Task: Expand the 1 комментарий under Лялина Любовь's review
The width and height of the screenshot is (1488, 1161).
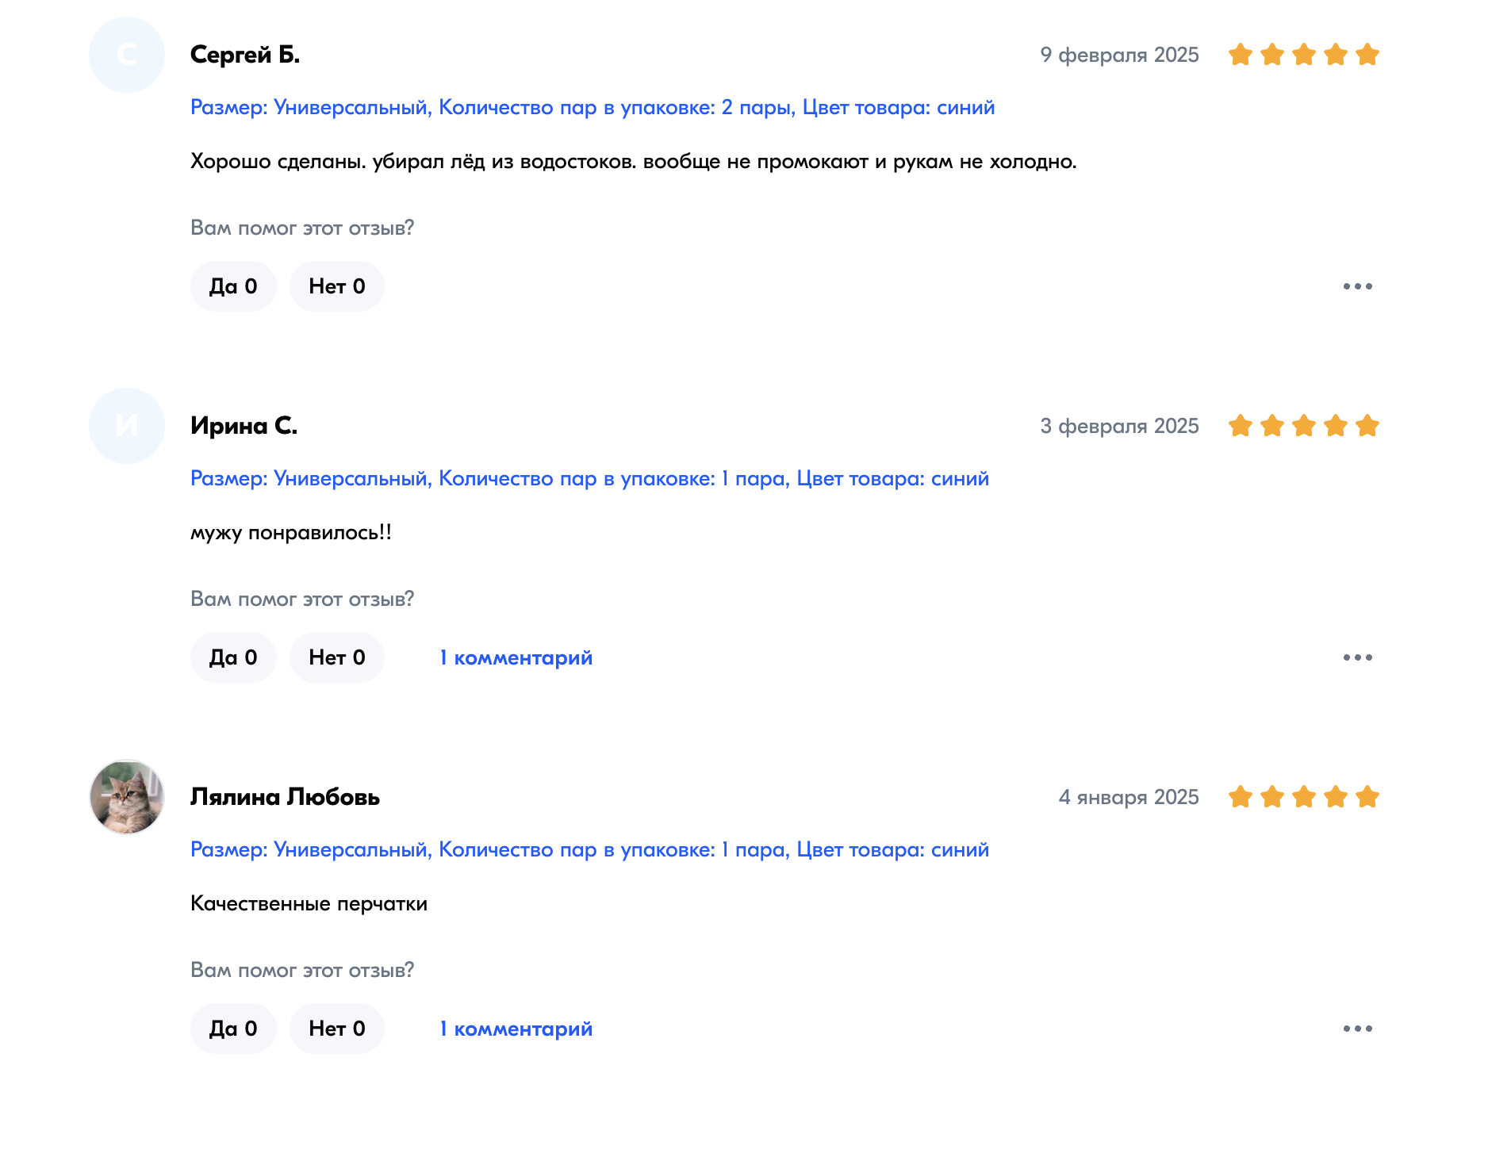Action: point(516,1029)
